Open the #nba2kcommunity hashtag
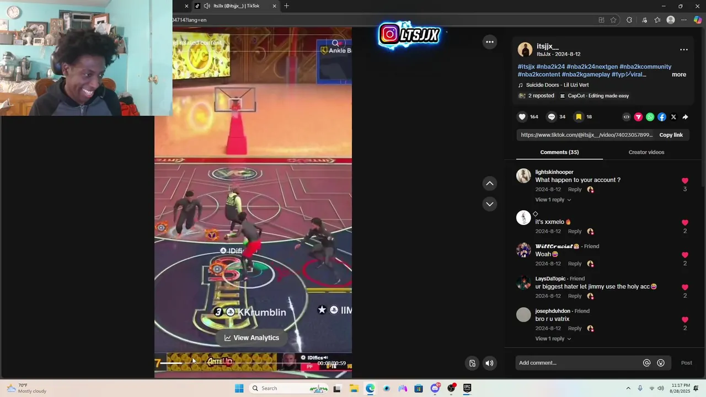706x397 pixels. pyautogui.click(x=645, y=67)
